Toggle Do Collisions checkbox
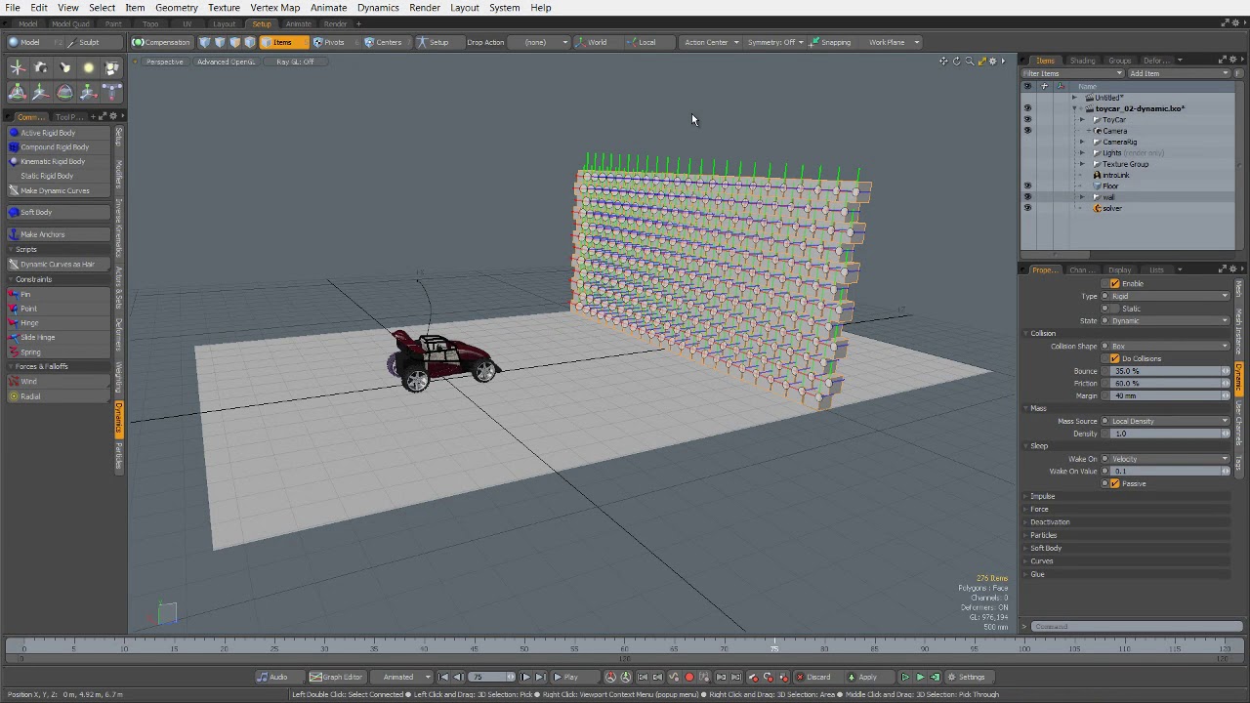This screenshot has height=703, width=1250. [1115, 358]
